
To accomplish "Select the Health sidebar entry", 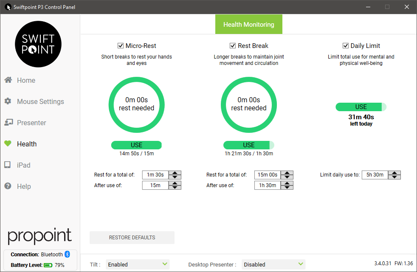I will 27,144.
